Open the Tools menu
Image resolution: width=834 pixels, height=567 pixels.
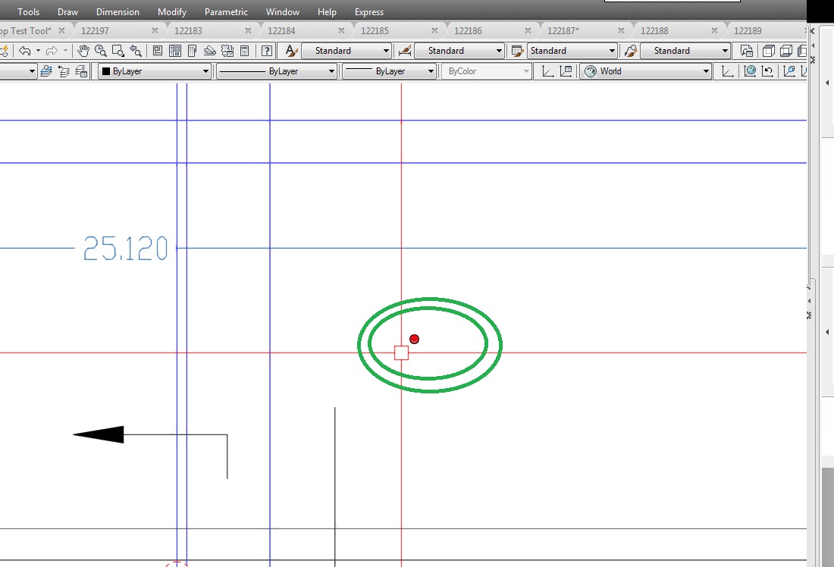pyautogui.click(x=28, y=11)
